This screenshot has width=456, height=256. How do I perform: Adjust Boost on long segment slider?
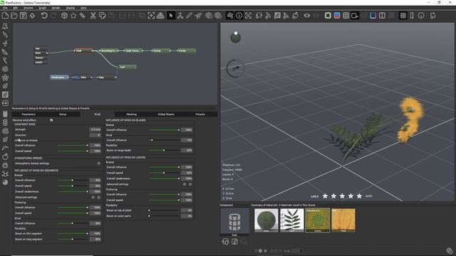(73, 240)
